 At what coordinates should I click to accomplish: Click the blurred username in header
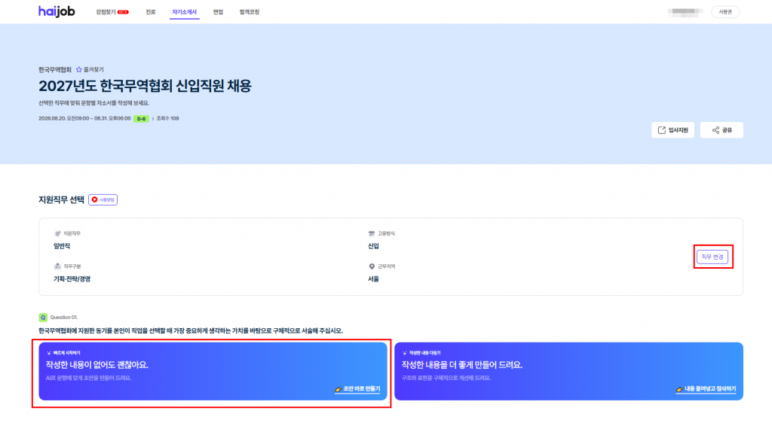point(685,12)
